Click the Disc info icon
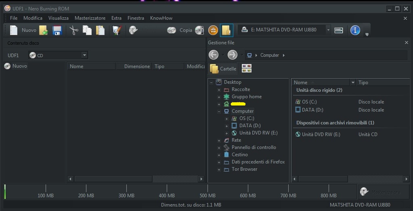Screen dimensions: 413x211 pos(199,30)
